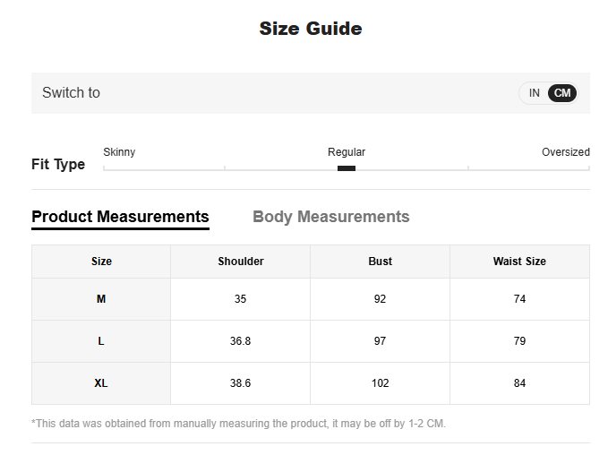This screenshot has height=455, width=608.
Task: Select the M size row label
Action: [x=101, y=299]
